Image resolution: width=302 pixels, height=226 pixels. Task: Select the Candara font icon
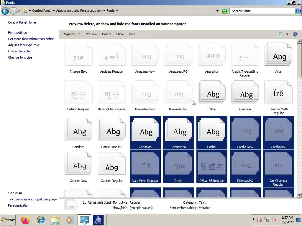[x=78, y=130]
